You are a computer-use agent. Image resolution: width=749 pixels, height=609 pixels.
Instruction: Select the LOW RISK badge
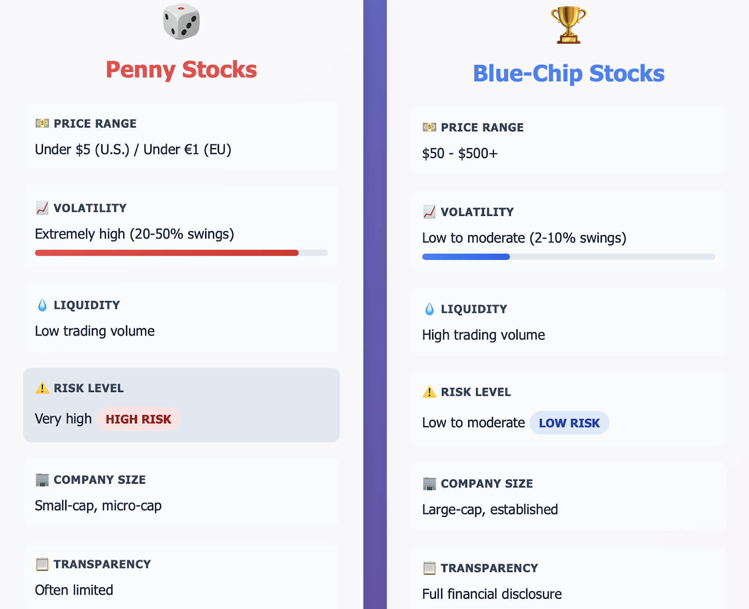point(569,423)
